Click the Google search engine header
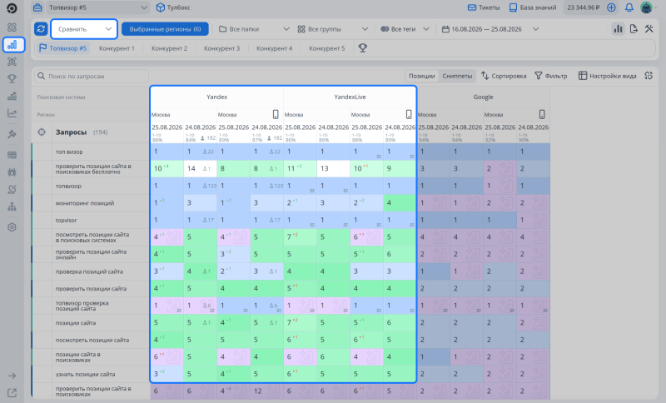666x403 pixels. coord(484,97)
